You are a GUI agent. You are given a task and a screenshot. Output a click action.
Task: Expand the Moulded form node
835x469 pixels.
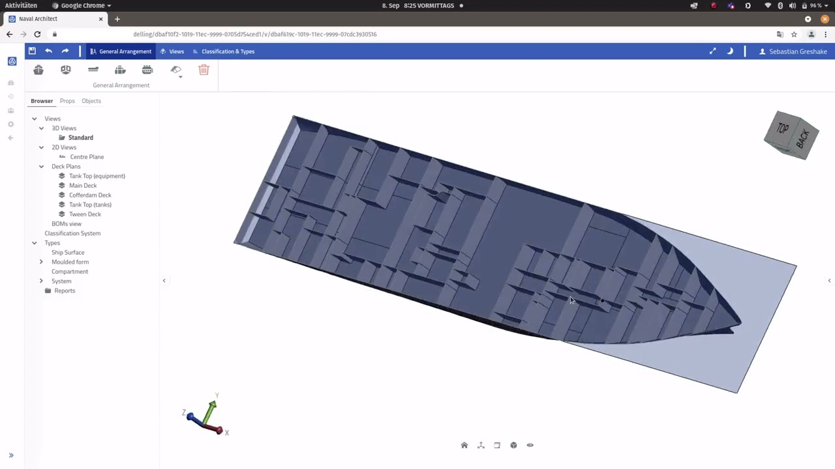click(41, 262)
